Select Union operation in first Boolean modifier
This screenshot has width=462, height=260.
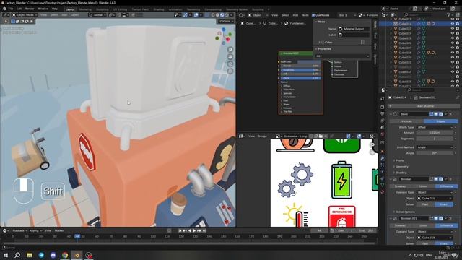424,186
